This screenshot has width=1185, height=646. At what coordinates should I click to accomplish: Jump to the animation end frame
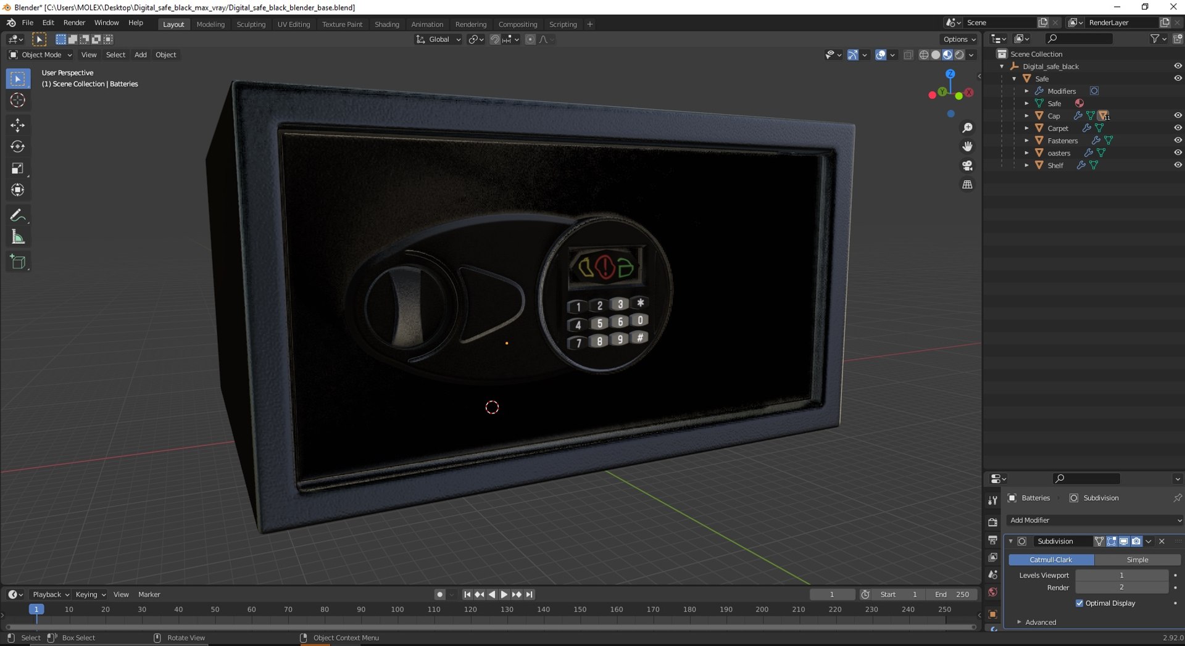[x=529, y=594]
